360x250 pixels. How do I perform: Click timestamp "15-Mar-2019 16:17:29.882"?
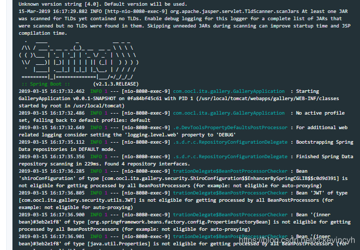click(53, 11)
